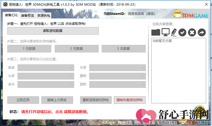Screen dimensions: 212x126
Task: Click the 读取游戏数据 button
Action: (x=53, y=31)
